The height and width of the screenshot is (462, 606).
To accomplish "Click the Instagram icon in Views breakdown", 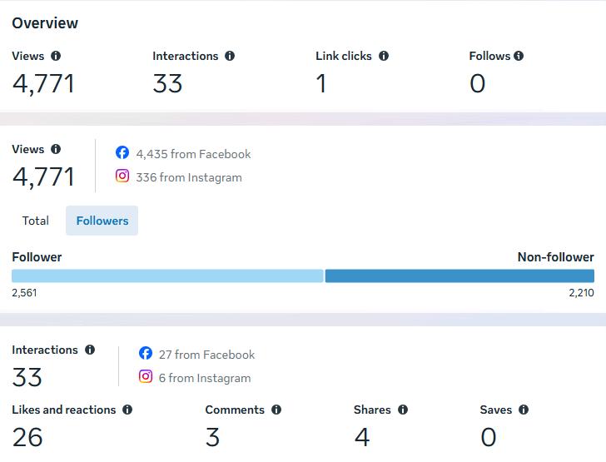I will pyautogui.click(x=122, y=176).
